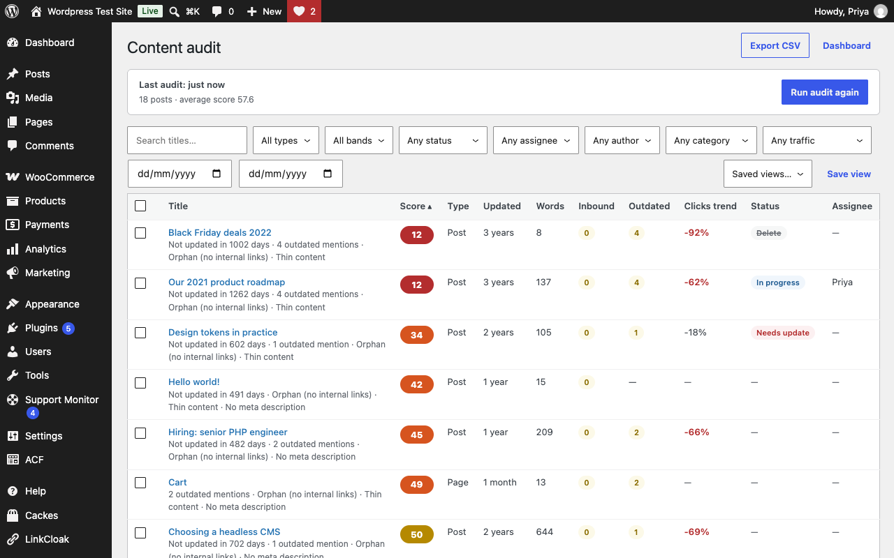
Task: Open calendar picker of first date field
Action: point(217,174)
